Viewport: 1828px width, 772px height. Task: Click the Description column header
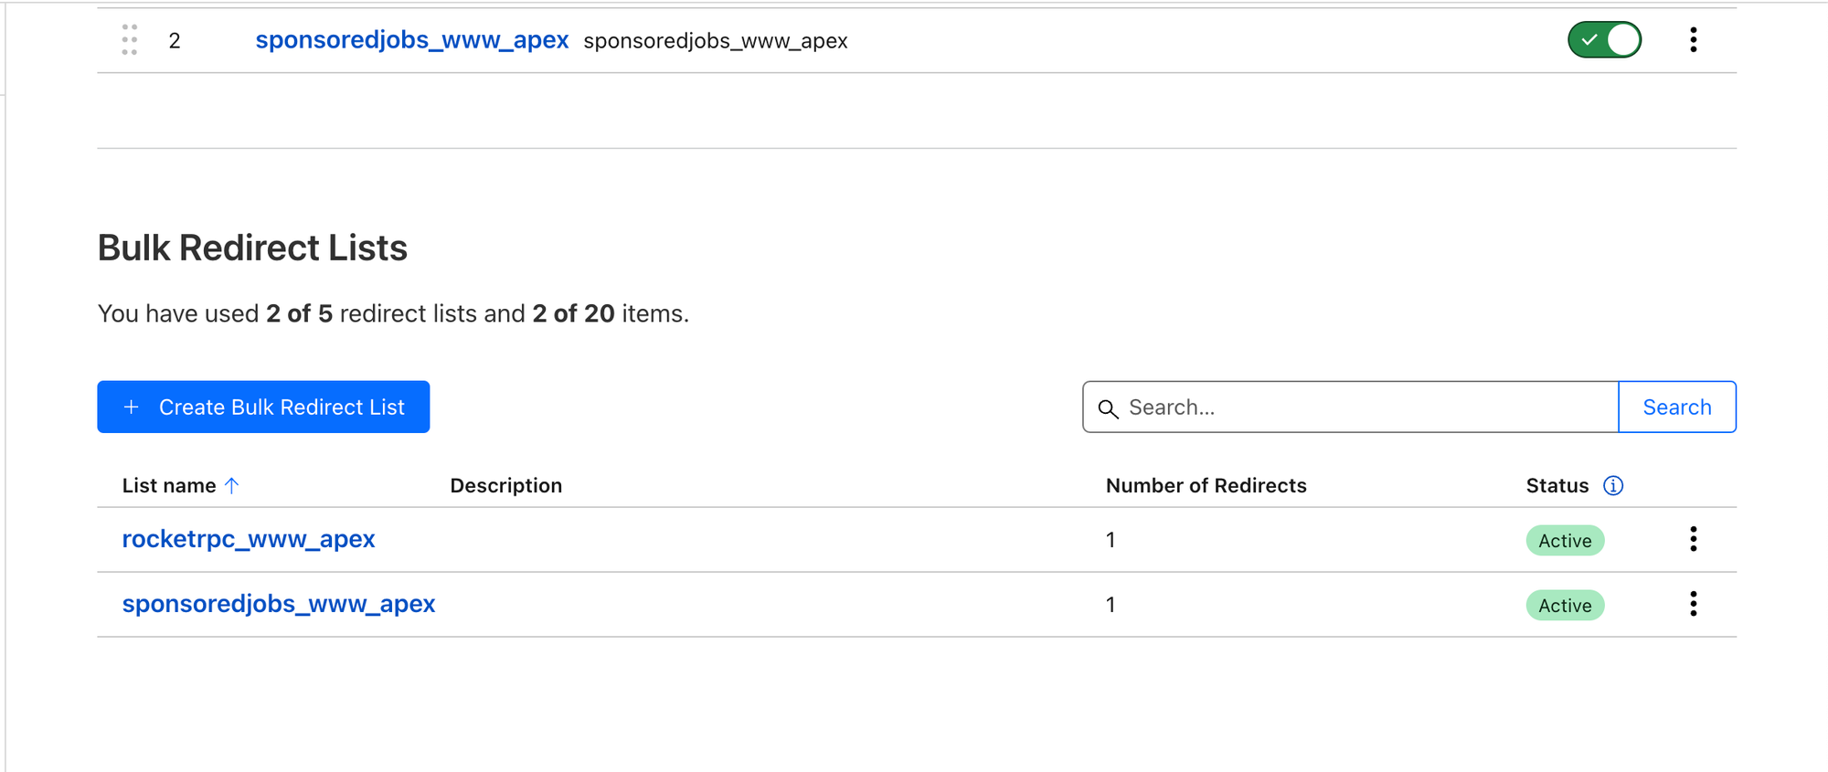[506, 485]
